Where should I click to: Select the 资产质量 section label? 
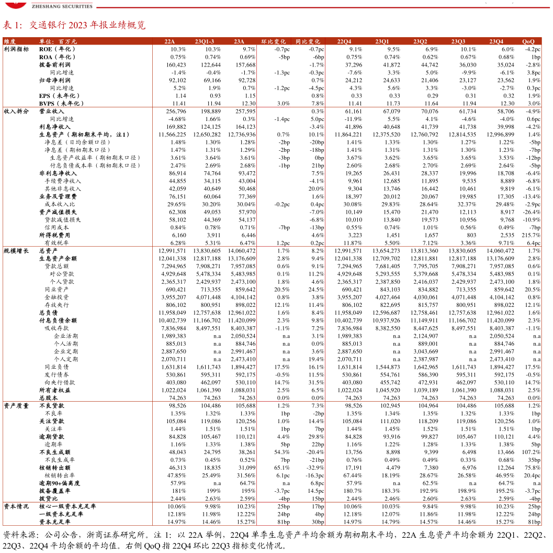coord(16,406)
